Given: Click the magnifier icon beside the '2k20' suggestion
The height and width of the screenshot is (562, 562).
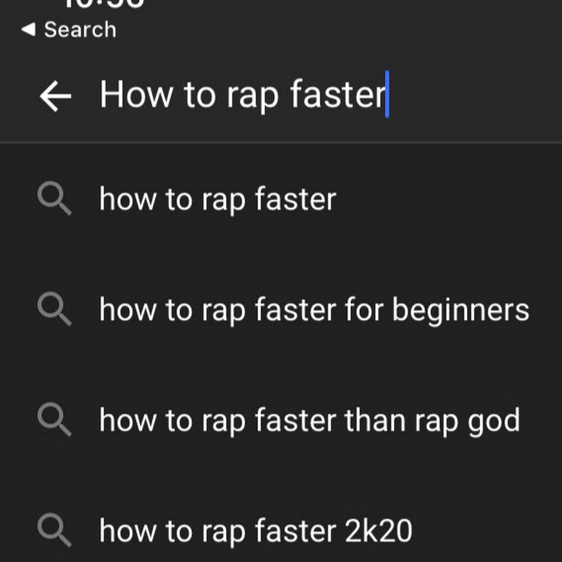Looking at the screenshot, I should (x=54, y=531).
